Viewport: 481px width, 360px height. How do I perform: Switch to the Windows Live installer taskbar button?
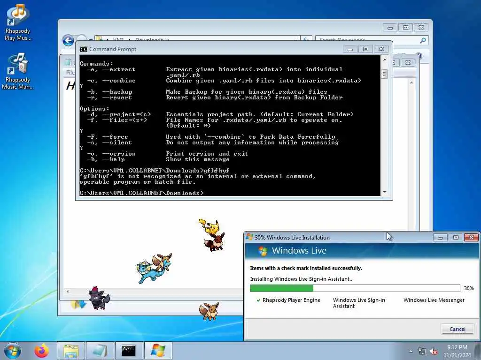[x=158, y=351]
